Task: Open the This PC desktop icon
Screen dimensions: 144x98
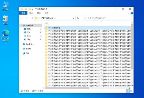Action: 5,6
